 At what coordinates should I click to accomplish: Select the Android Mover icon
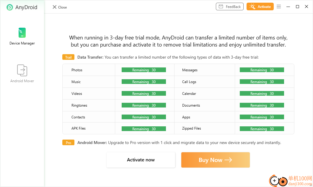pos(22,70)
